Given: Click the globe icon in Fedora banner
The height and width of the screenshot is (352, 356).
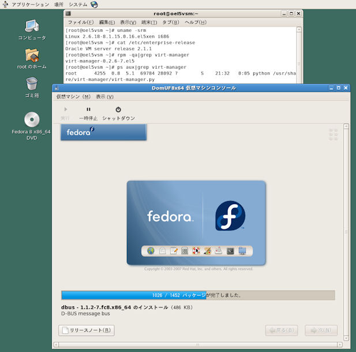Looking at the screenshot, I should pyautogui.click(x=151, y=251).
